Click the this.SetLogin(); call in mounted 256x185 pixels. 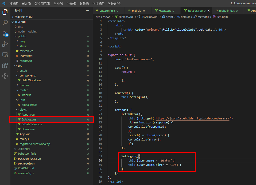[x=135, y=97]
